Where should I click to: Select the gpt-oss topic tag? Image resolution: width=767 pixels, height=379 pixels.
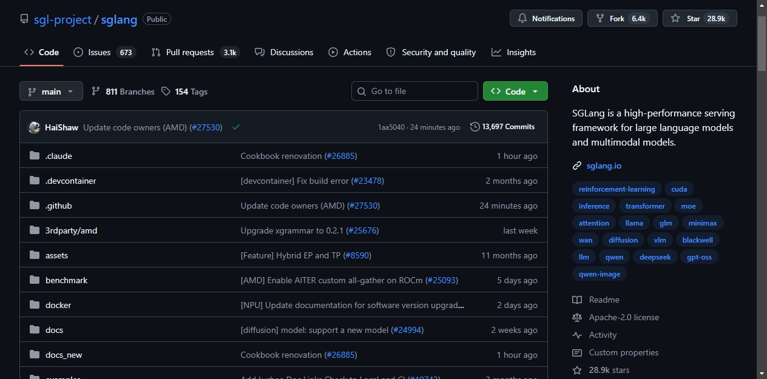(699, 257)
